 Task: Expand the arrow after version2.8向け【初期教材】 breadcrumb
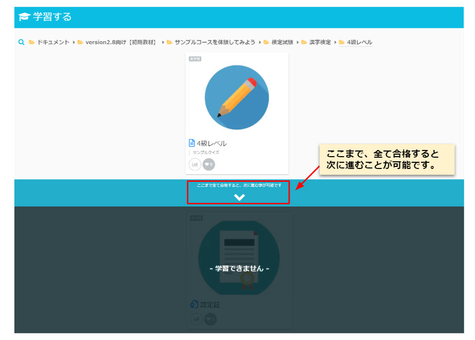tap(163, 42)
